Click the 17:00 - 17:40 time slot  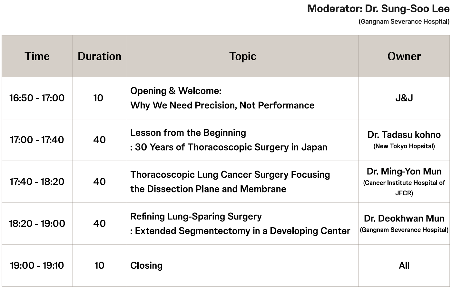click(x=37, y=140)
